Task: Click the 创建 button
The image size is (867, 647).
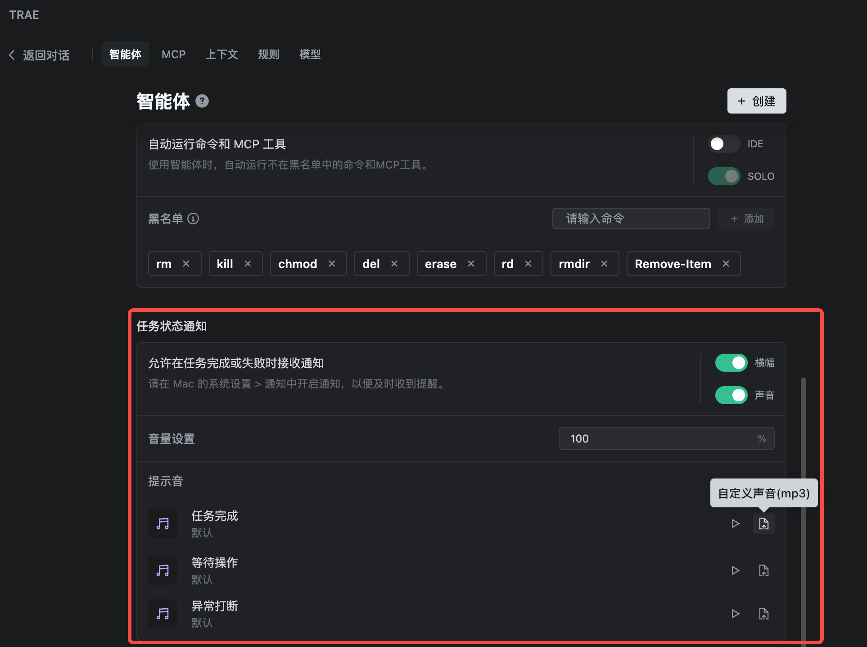Action: tap(756, 101)
